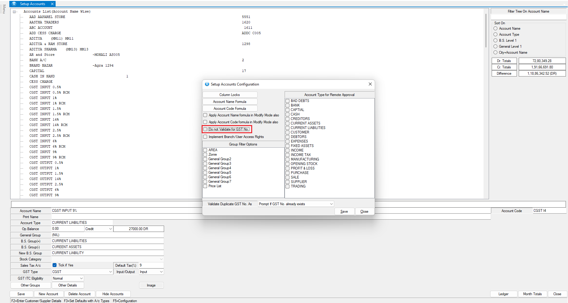Uncheck Sales Tax A/c Tick if Yes
The width and height of the screenshot is (568, 303).
[x=55, y=265]
